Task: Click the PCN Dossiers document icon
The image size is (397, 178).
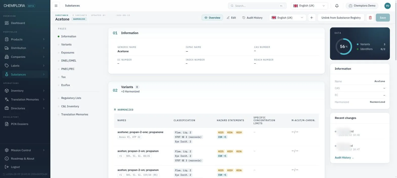Action: 7,124
